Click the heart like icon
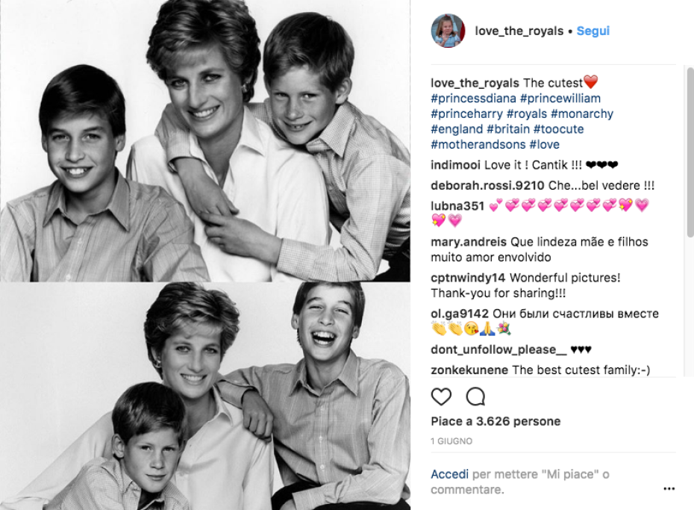This screenshot has width=694, height=510. click(x=442, y=396)
